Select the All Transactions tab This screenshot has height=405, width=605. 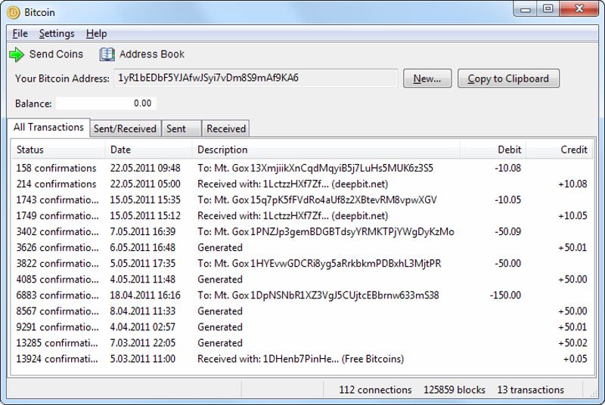(x=48, y=127)
